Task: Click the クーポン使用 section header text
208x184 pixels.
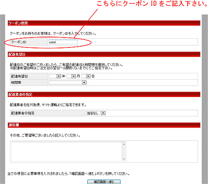Action: (18, 23)
